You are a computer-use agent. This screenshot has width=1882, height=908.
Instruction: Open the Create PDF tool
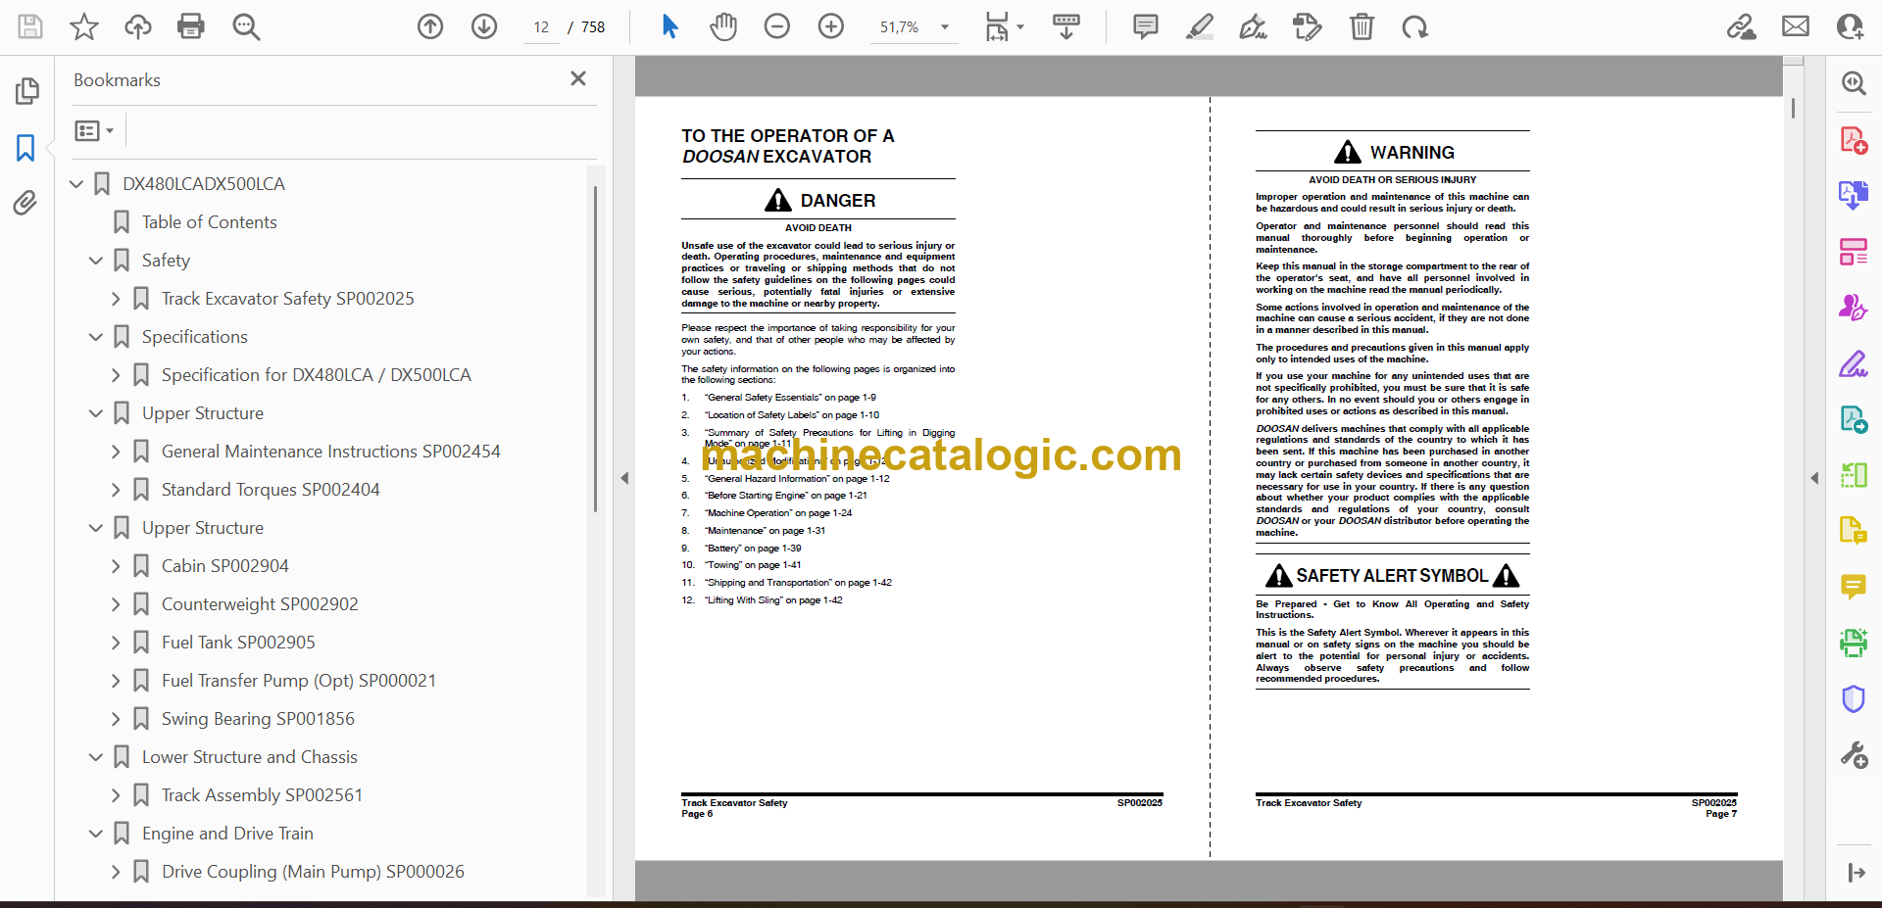1853,140
